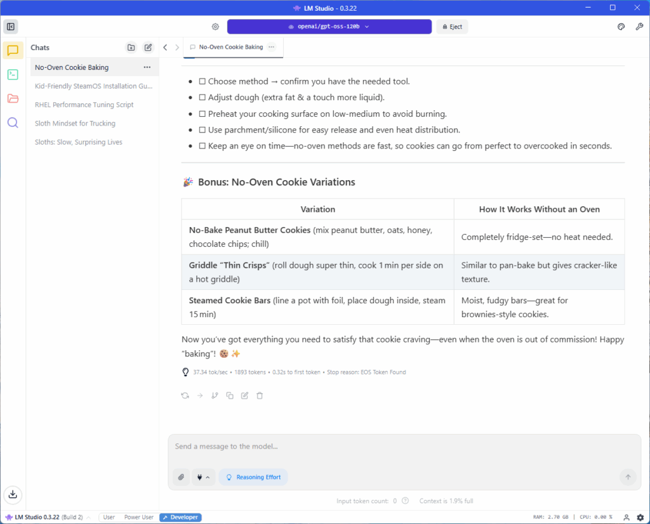This screenshot has width=650, height=524.
Task: Open the Discover search icon in sidebar
Action: [13, 122]
